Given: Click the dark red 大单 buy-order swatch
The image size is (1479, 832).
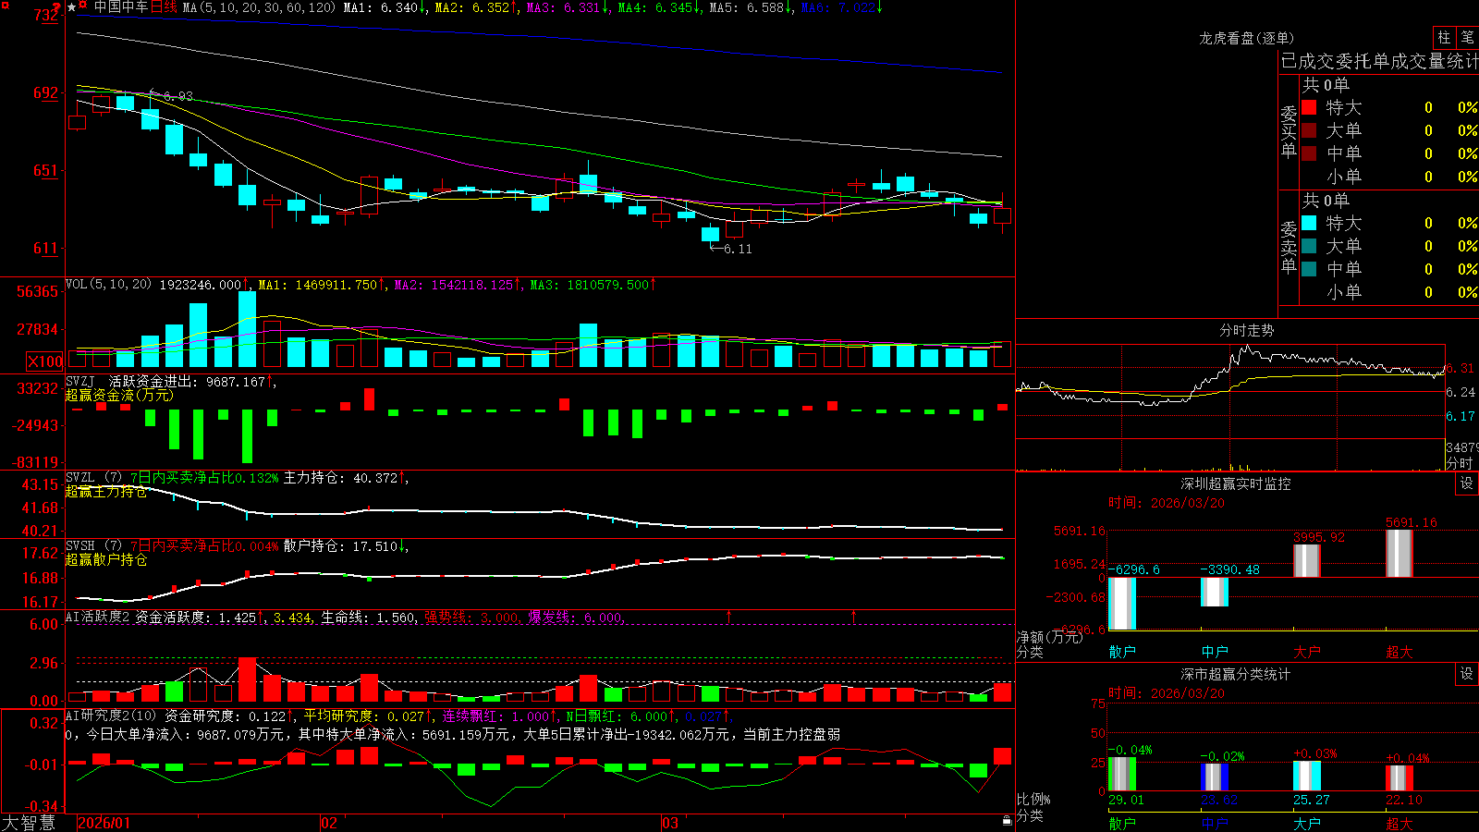Looking at the screenshot, I should pyautogui.click(x=1309, y=130).
